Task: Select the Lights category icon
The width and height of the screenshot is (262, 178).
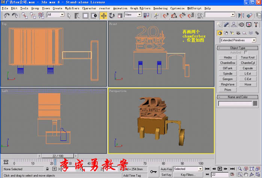Action: [x=232, y=33]
